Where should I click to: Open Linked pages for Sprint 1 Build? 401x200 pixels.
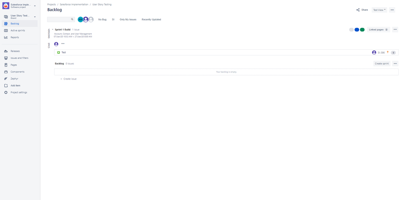coord(379,30)
